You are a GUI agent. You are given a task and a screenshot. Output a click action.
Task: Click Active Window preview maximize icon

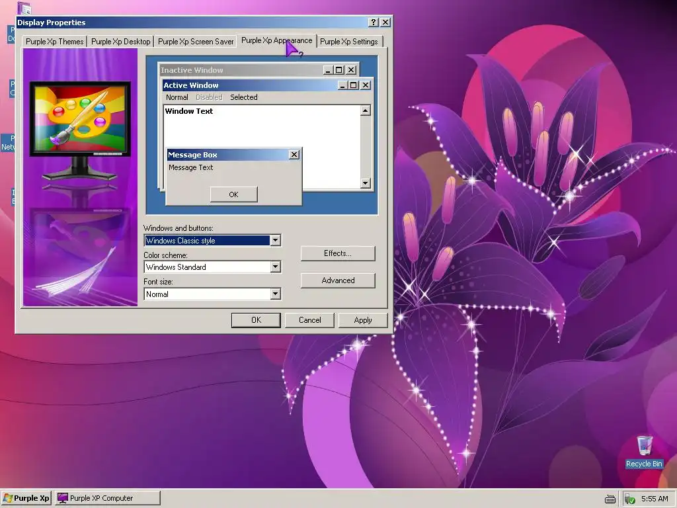point(354,85)
